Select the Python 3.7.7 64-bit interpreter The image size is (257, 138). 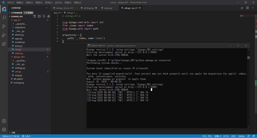11,136
